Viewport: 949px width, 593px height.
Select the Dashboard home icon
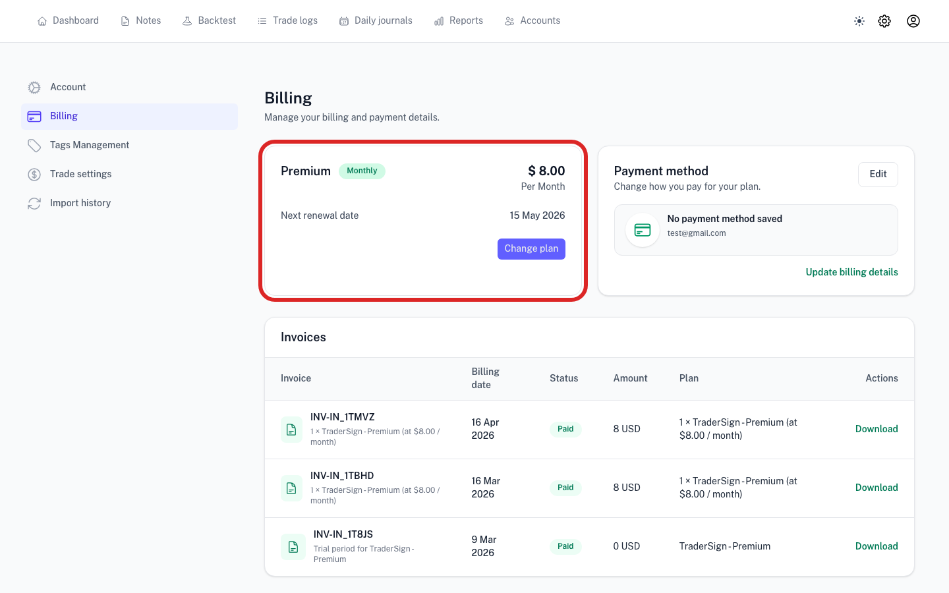[42, 20]
